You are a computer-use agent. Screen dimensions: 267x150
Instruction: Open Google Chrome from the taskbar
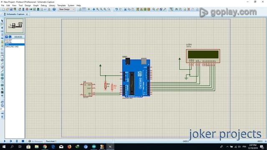pos(45,147)
